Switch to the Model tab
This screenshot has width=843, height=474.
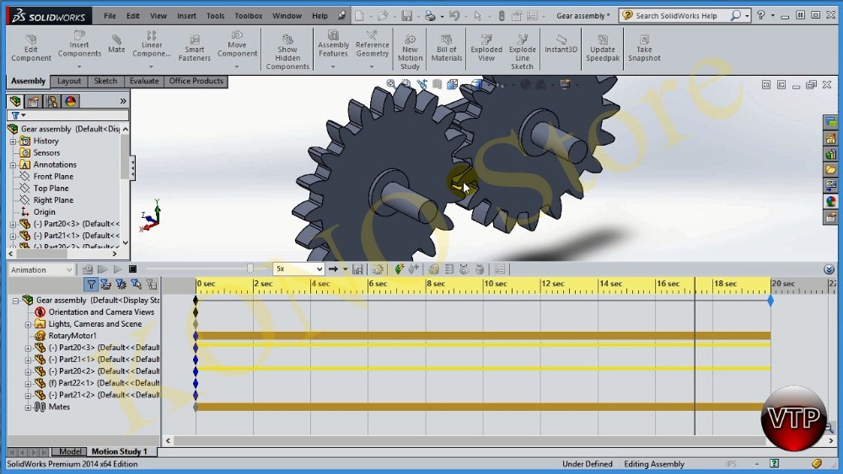click(x=71, y=452)
